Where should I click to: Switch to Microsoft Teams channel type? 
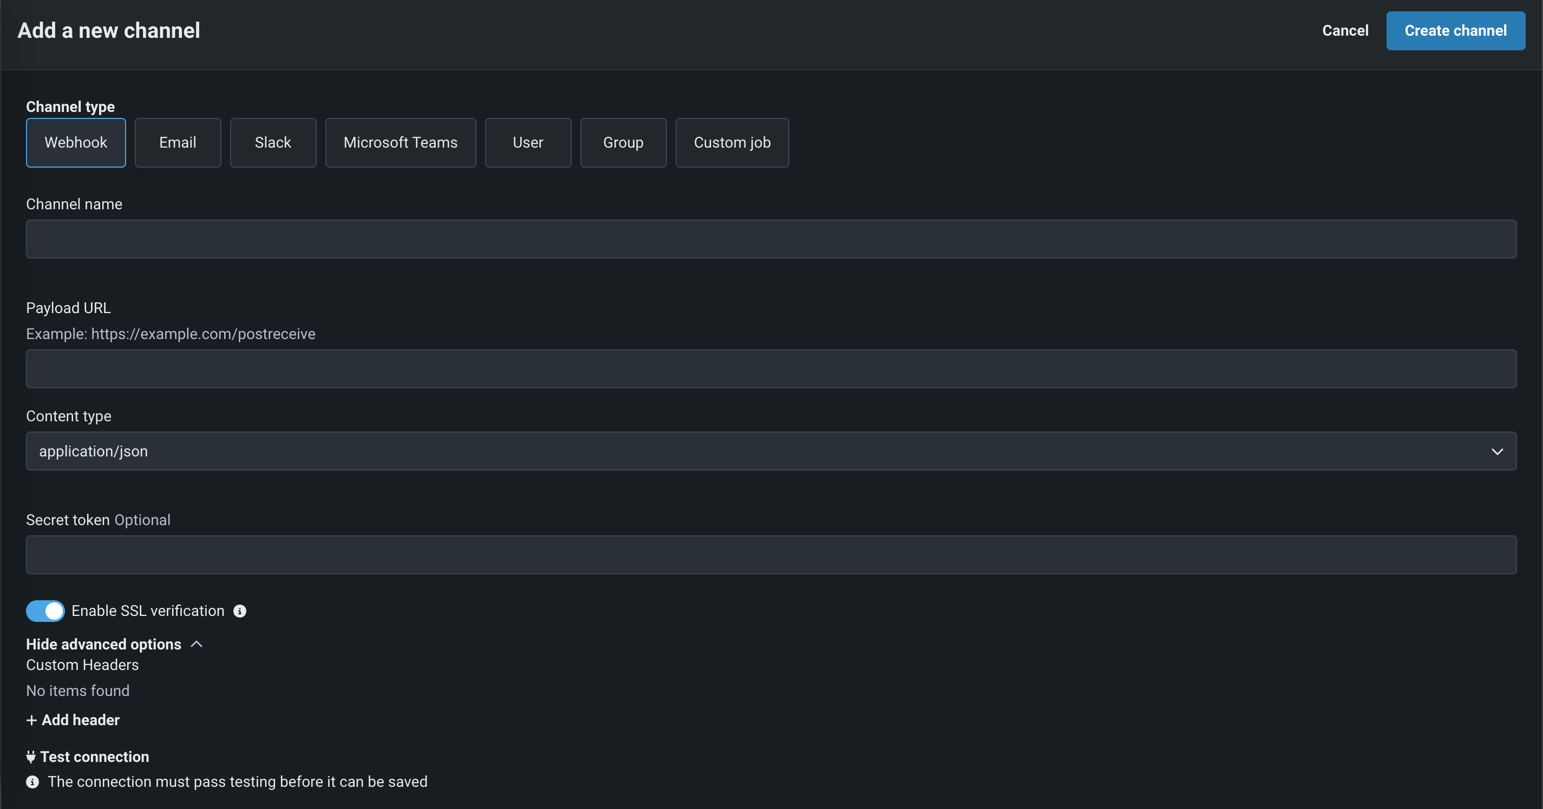coord(400,142)
